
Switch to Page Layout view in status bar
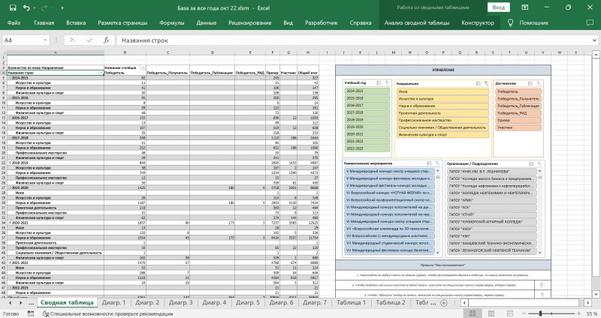click(x=493, y=313)
